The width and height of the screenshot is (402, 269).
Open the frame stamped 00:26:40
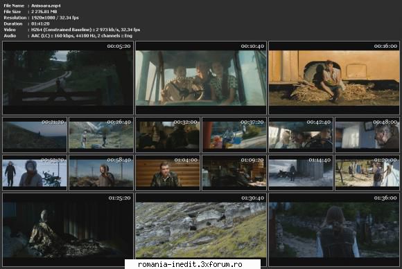[x=101, y=135]
